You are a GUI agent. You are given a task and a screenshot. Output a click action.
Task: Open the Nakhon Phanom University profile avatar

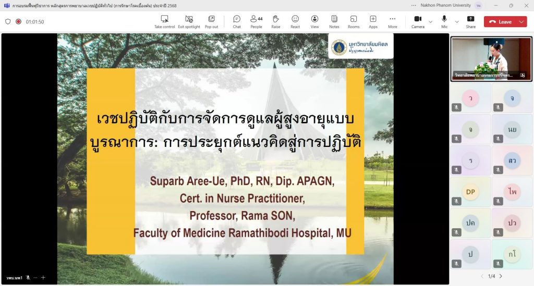point(479,5)
